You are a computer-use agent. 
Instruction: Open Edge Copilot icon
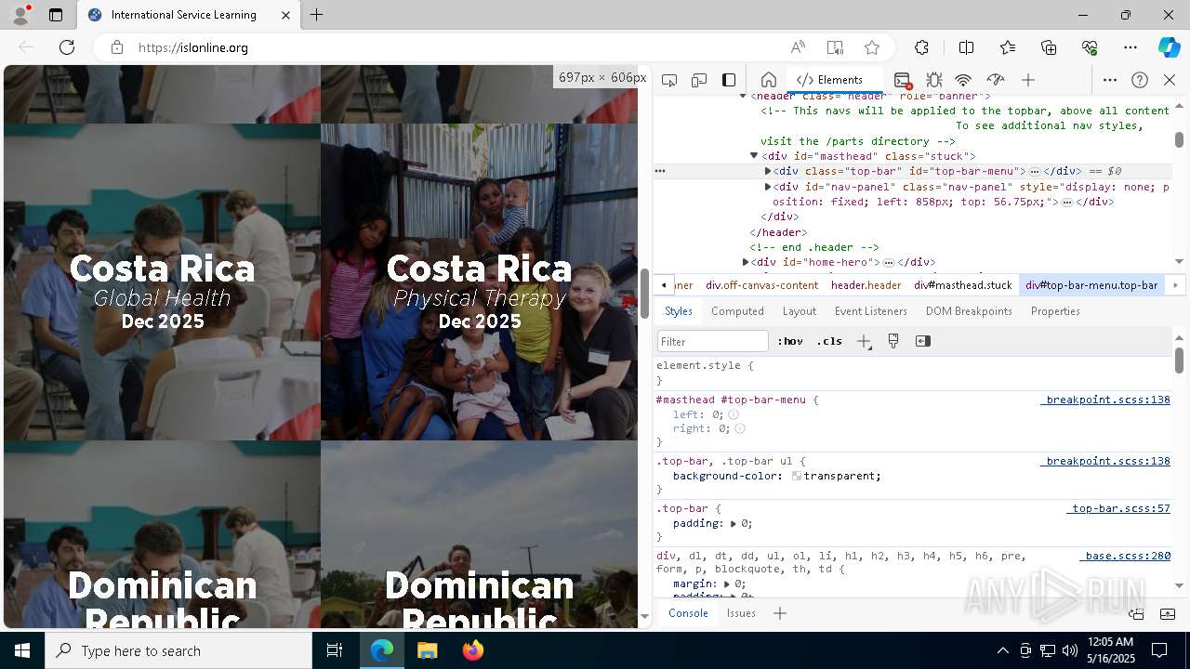(x=1169, y=47)
